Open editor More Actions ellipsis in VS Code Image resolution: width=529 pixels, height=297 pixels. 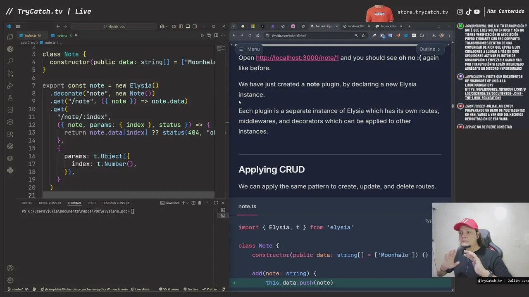(x=223, y=35)
